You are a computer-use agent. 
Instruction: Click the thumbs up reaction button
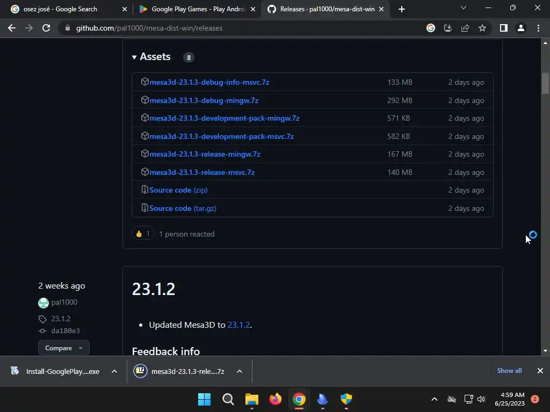[x=143, y=234]
